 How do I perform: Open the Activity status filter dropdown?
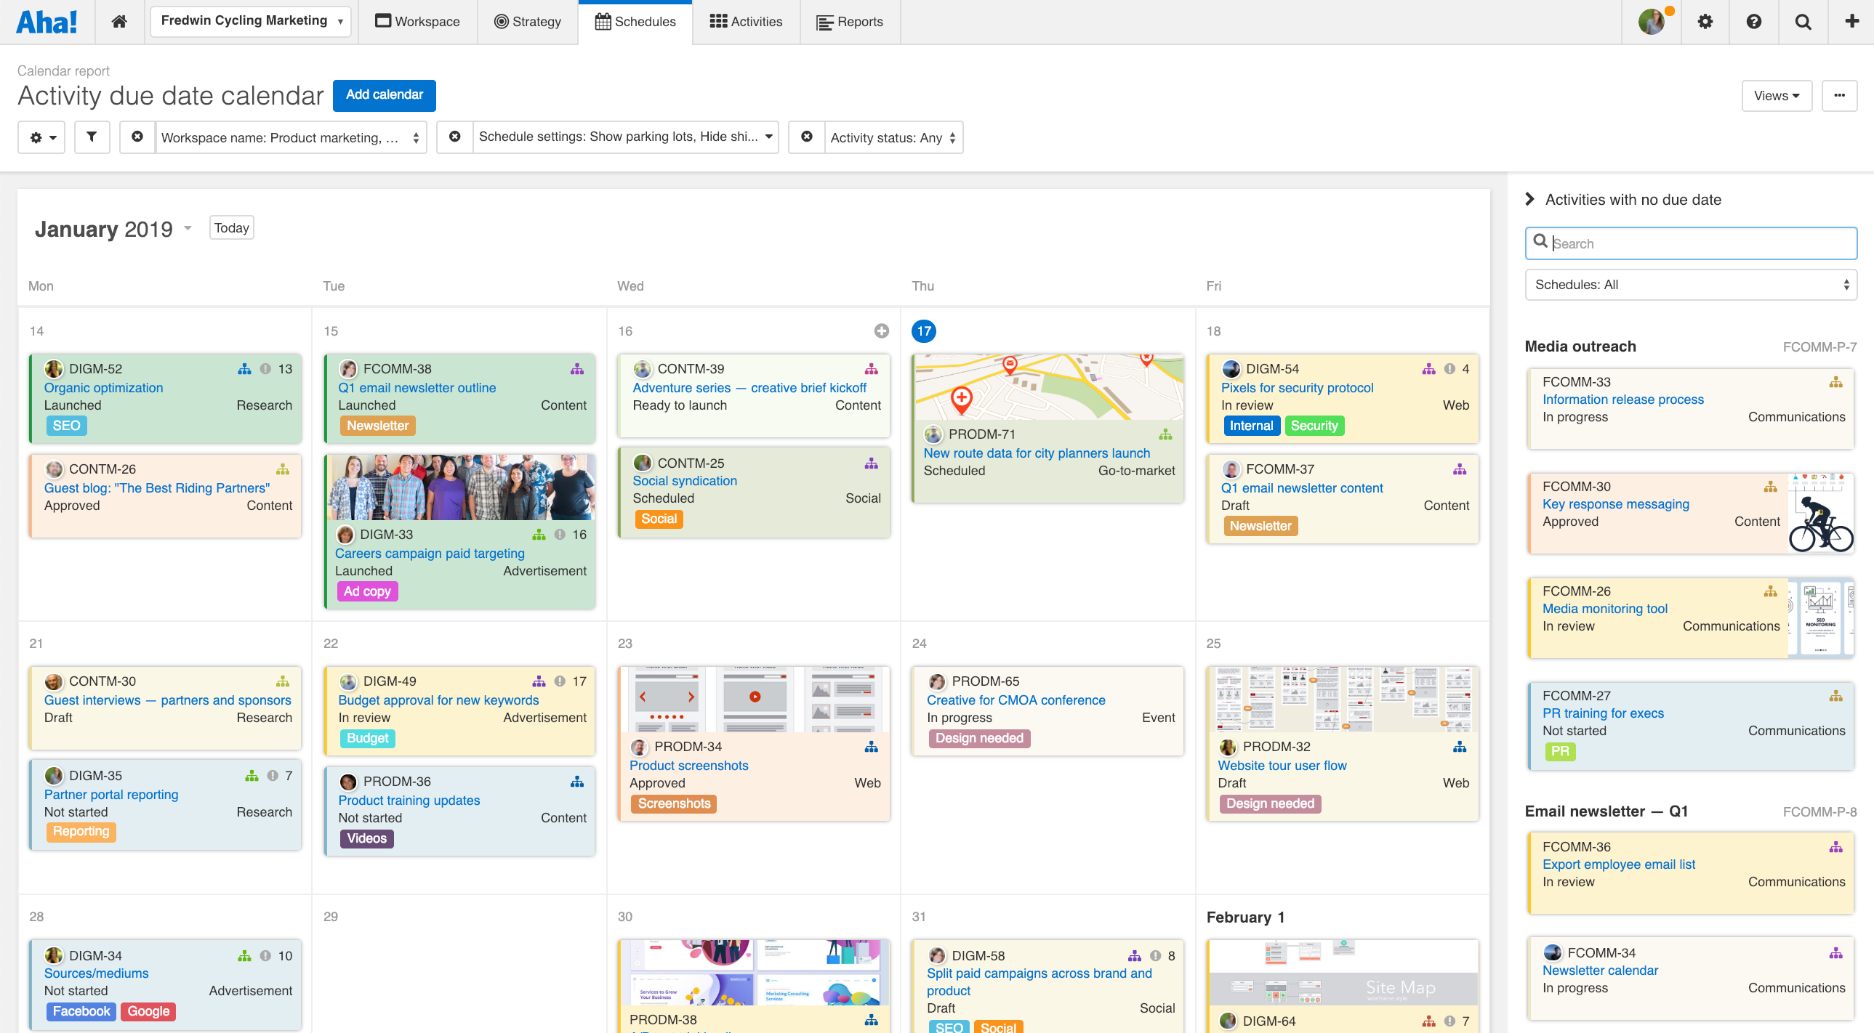click(893, 137)
